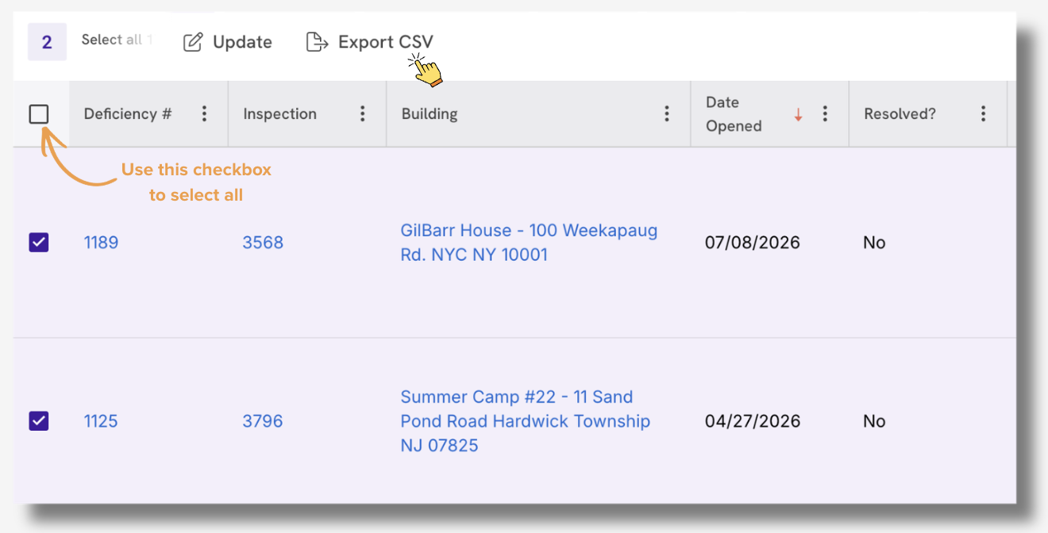
Task: Open inspection 3568 link
Action: (x=263, y=243)
